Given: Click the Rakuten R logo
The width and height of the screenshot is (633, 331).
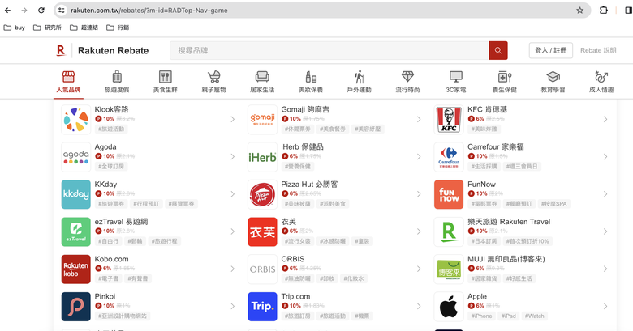Looking at the screenshot, I should pos(61,50).
